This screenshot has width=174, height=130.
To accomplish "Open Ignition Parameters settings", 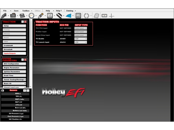I will 14,72.
